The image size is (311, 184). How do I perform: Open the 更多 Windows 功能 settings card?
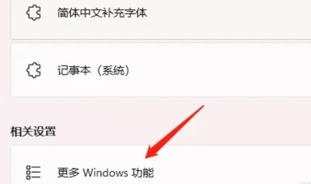pyautogui.click(x=161, y=165)
